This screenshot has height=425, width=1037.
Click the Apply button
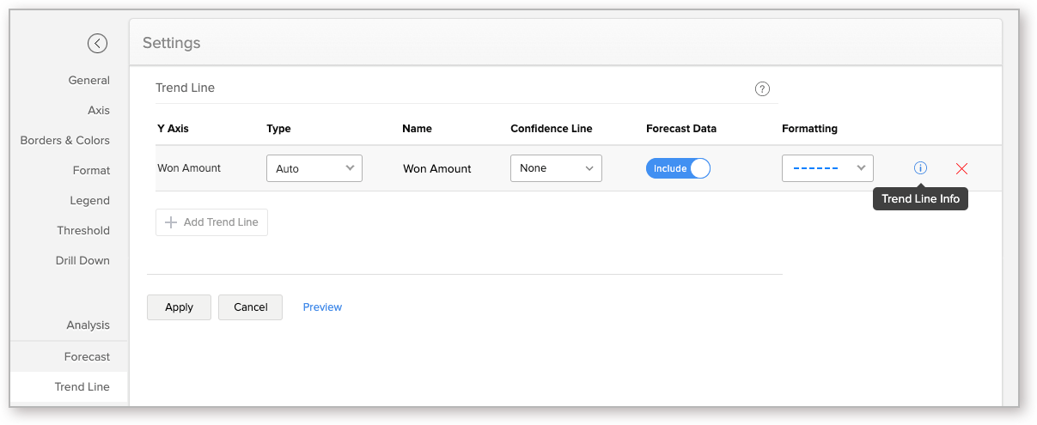[x=179, y=307]
